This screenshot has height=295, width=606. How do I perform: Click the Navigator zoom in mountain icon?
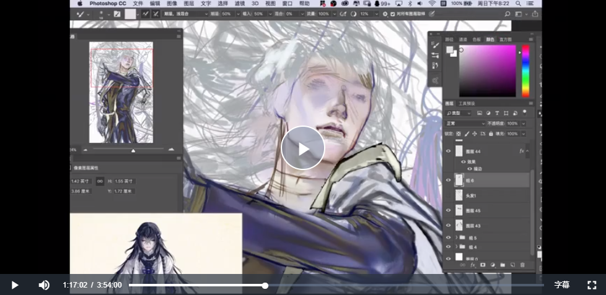[x=171, y=150]
